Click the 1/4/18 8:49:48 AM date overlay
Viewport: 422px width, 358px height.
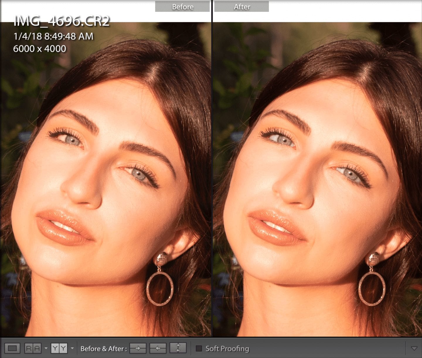(x=53, y=36)
